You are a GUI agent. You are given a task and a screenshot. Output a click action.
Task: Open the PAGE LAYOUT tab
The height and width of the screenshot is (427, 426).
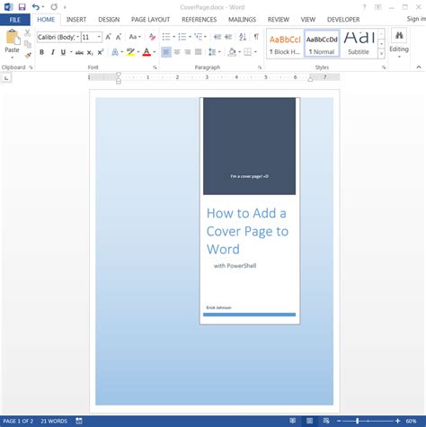click(x=150, y=20)
